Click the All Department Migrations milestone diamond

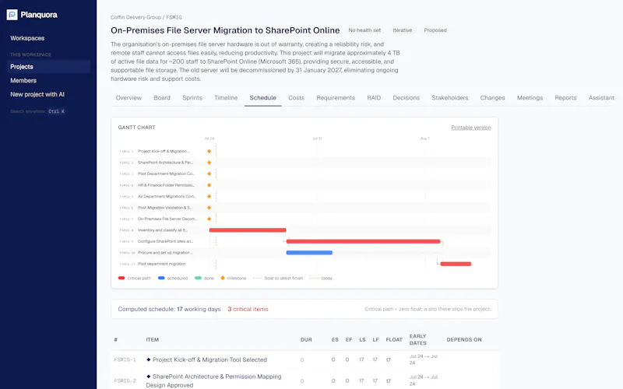coord(209,197)
